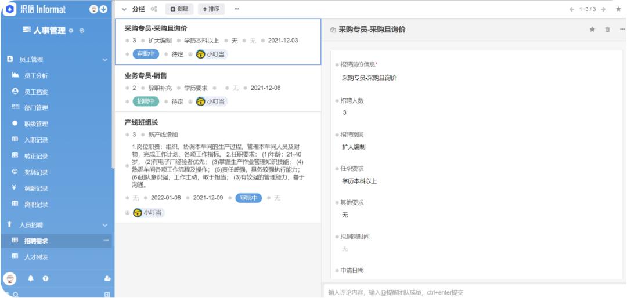This screenshot has width=627, height=298.
Task: Open 员工分析 in sidebar
Action: click(x=36, y=75)
